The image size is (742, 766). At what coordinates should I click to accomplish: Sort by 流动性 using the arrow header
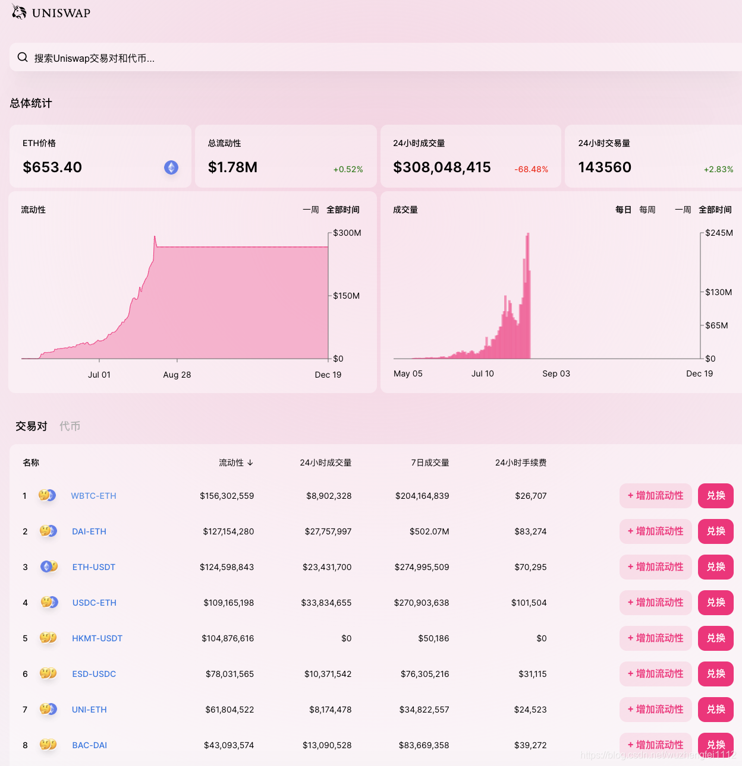tap(236, 463)
